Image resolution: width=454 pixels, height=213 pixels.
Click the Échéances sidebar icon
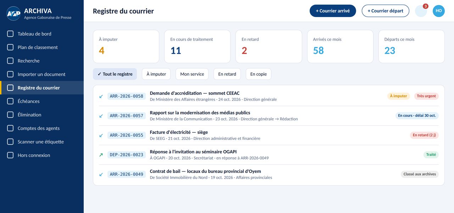10,101
